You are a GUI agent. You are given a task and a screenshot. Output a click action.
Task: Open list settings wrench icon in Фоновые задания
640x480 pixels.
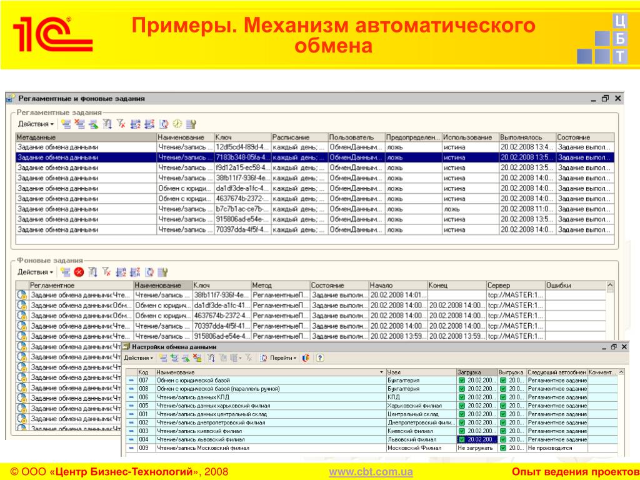pyautogui.click(x=163, y=272)
